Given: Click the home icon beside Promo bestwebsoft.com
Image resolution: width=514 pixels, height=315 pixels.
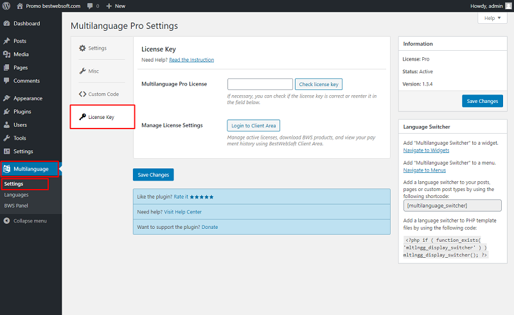Looking at the screenshot, I should tap(20, 6).
